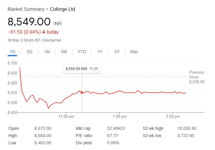Click the red marker dot on chart
The width and height of the screenshot is (215, 150).
(82, 93)
